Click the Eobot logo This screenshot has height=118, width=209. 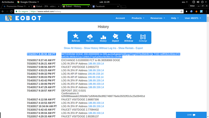(x=23, y=18)
